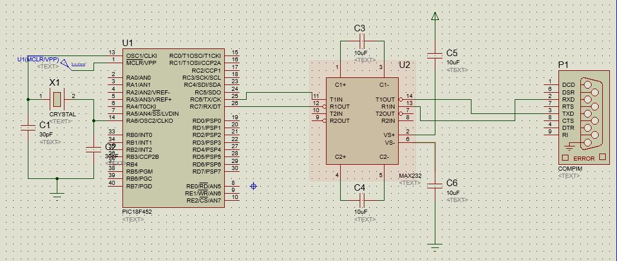
Task: Click the RC6/TX/CK pin name
Action: 205,99
